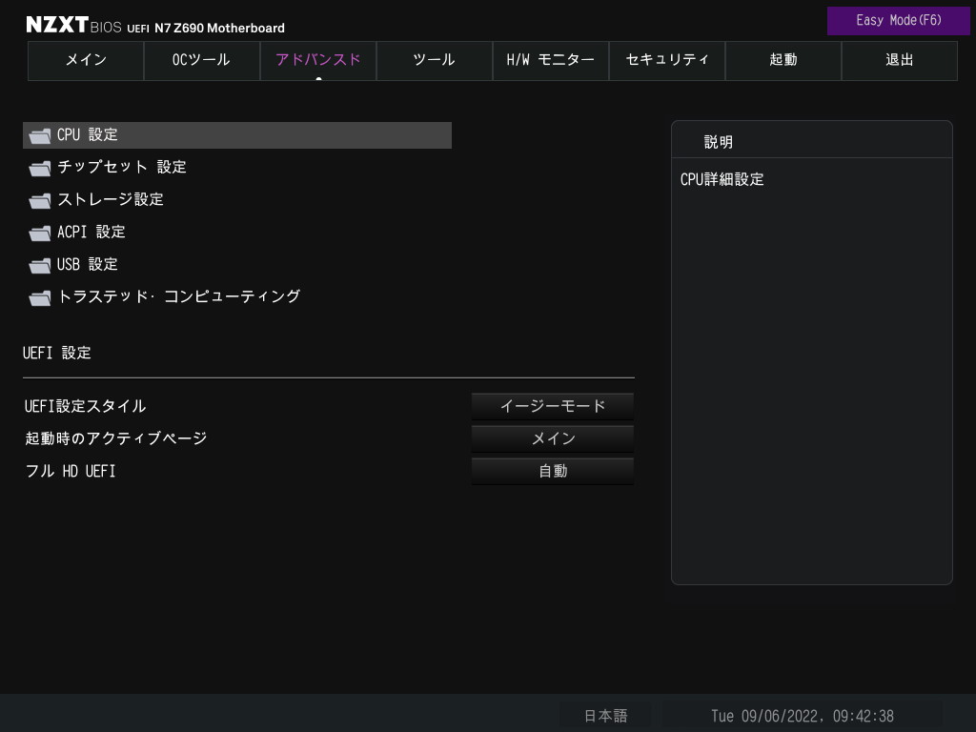Open the メイン tab

(x=86, y=60)
